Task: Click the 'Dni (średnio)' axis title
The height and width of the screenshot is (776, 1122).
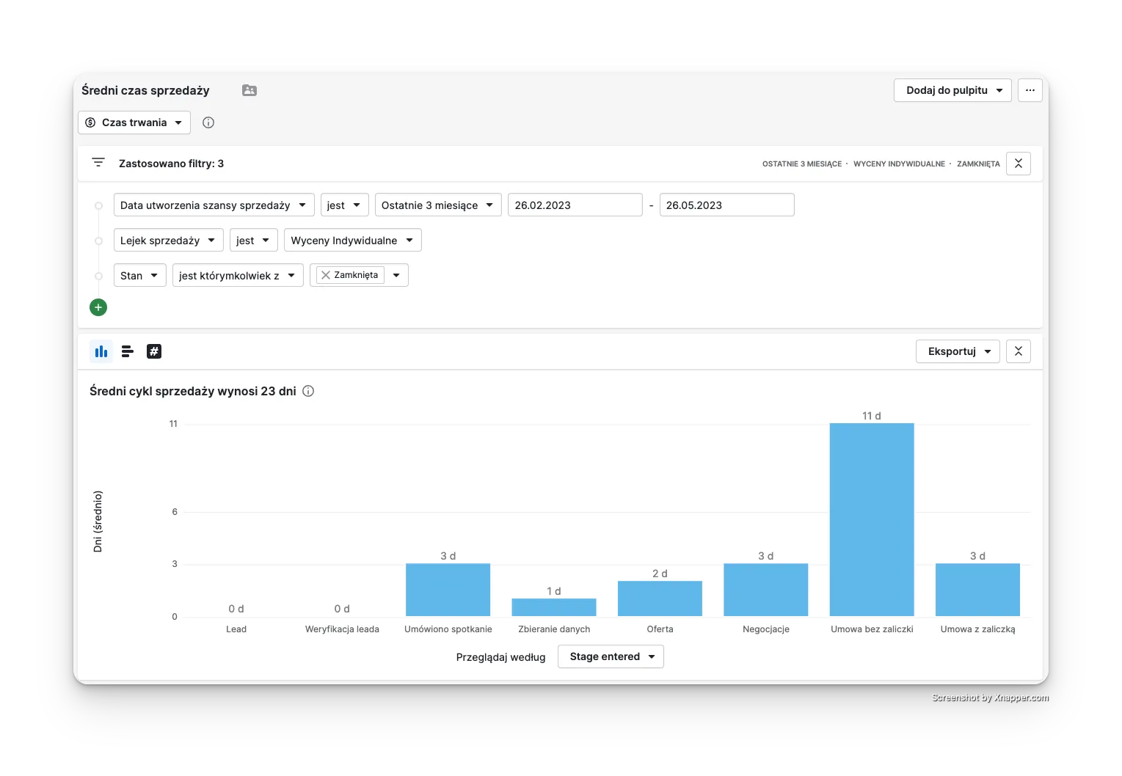Action: coord(98,521)
